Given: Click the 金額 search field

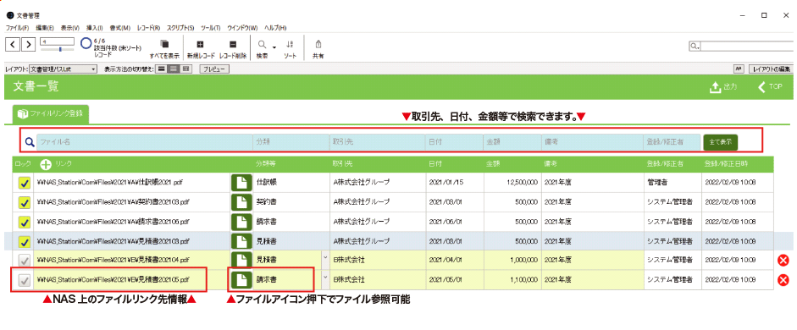Looking at the screenshot, I should (x=512, y=143).
